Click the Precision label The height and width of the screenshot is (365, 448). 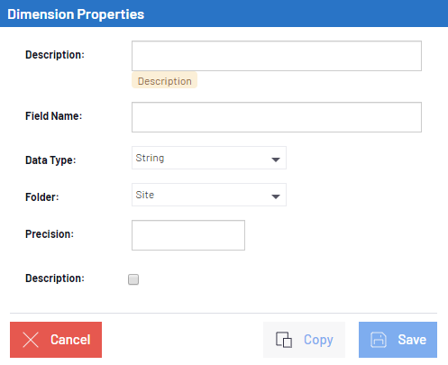[x=50, y=234]
